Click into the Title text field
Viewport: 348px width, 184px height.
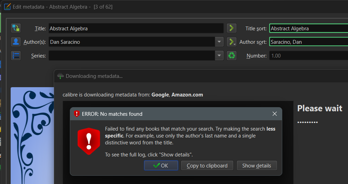pos(136,28)
